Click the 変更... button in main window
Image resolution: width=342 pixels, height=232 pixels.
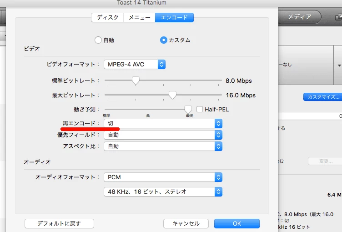326,161
